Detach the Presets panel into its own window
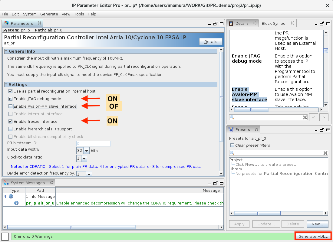 point(322,130)
